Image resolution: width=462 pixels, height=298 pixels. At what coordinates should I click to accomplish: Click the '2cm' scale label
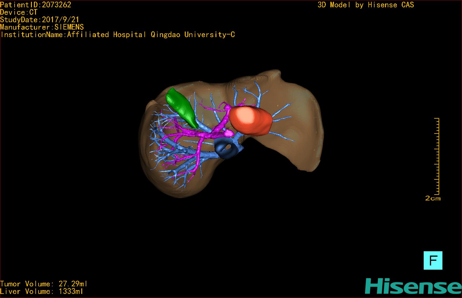tap(433, 198)
